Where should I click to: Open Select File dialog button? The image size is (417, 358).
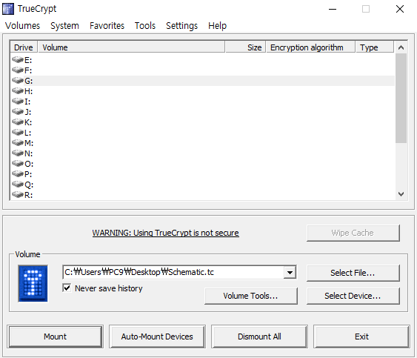tap(353, 273)
